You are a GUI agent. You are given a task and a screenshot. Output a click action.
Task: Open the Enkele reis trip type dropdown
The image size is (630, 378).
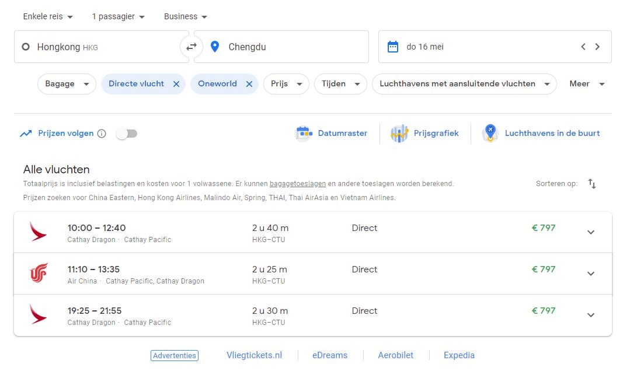tap(48, 16)
